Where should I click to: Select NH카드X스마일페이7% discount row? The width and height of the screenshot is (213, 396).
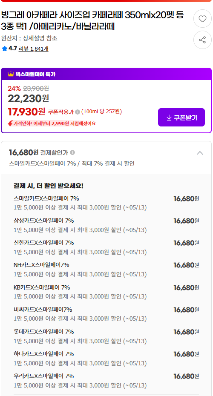click(x=106, y=269)
